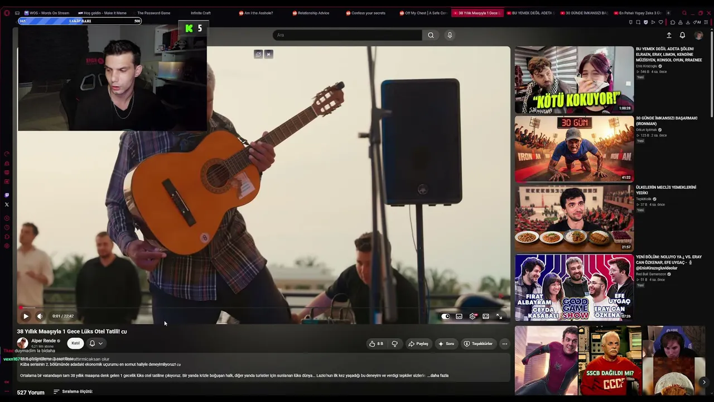Screen dimensions: 714x402
Task: Open the 'SSCB DAĞILDI MI?' video thumbnail
Action: [610, 360]
